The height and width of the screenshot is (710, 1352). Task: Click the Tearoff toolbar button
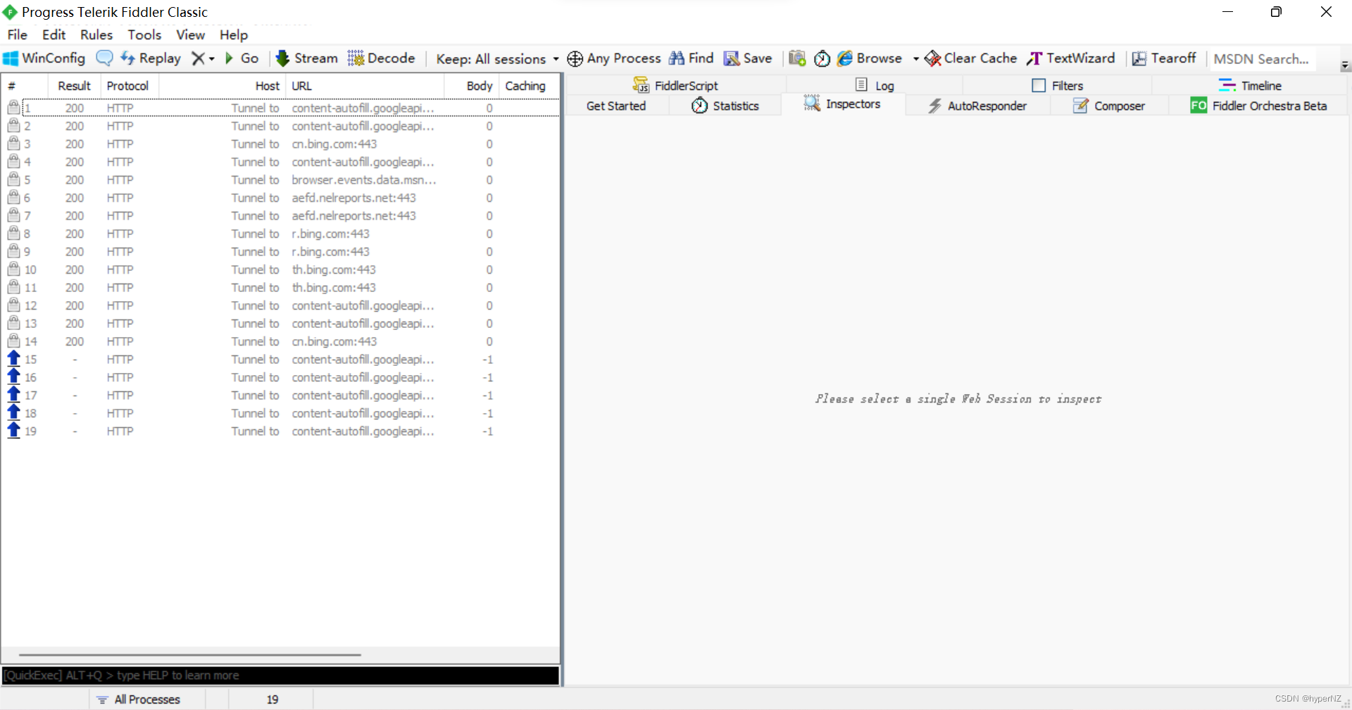[1164, 58]
